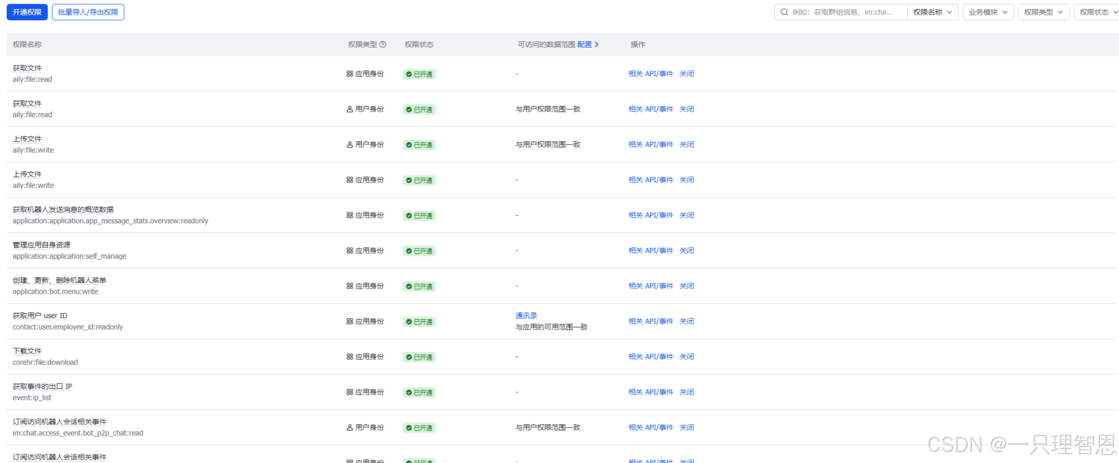Click permission name 管理应用自身资源
This screenshot has height=463, width=1119.
(x=41, y=245)
